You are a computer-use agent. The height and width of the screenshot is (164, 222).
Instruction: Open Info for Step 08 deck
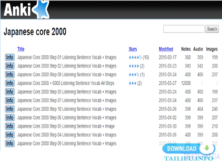[x=10, y=74]
